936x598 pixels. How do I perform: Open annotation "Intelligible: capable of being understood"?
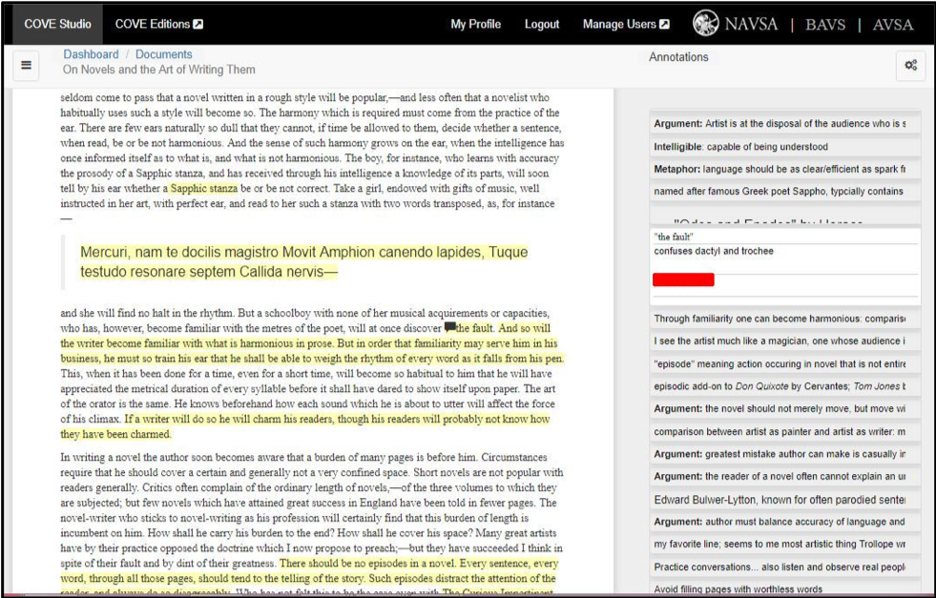784,146
